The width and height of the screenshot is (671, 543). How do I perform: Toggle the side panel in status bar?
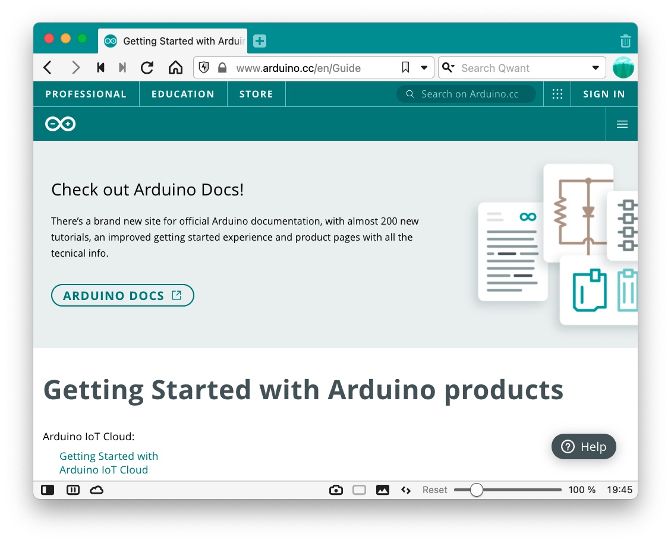tap(48, 490)
